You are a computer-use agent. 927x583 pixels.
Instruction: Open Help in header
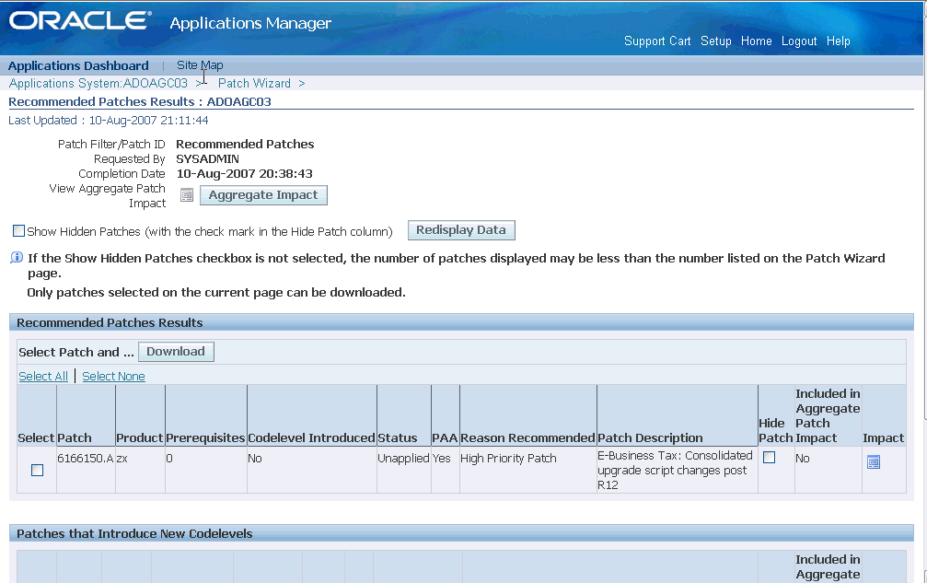point(839,41)
